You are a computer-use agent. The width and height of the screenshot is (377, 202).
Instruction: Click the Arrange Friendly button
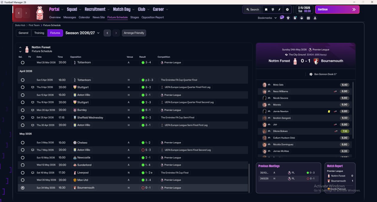[x=134, y=33]
